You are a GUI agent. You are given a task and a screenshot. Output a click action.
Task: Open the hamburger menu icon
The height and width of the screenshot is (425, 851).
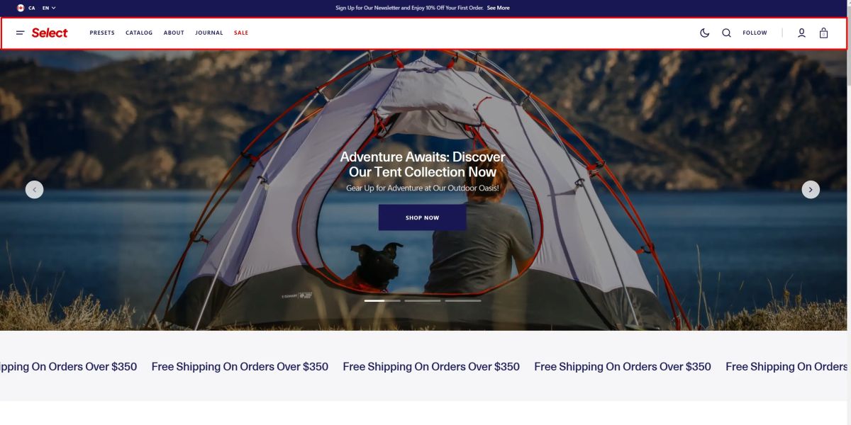click(x=21, y=33)
